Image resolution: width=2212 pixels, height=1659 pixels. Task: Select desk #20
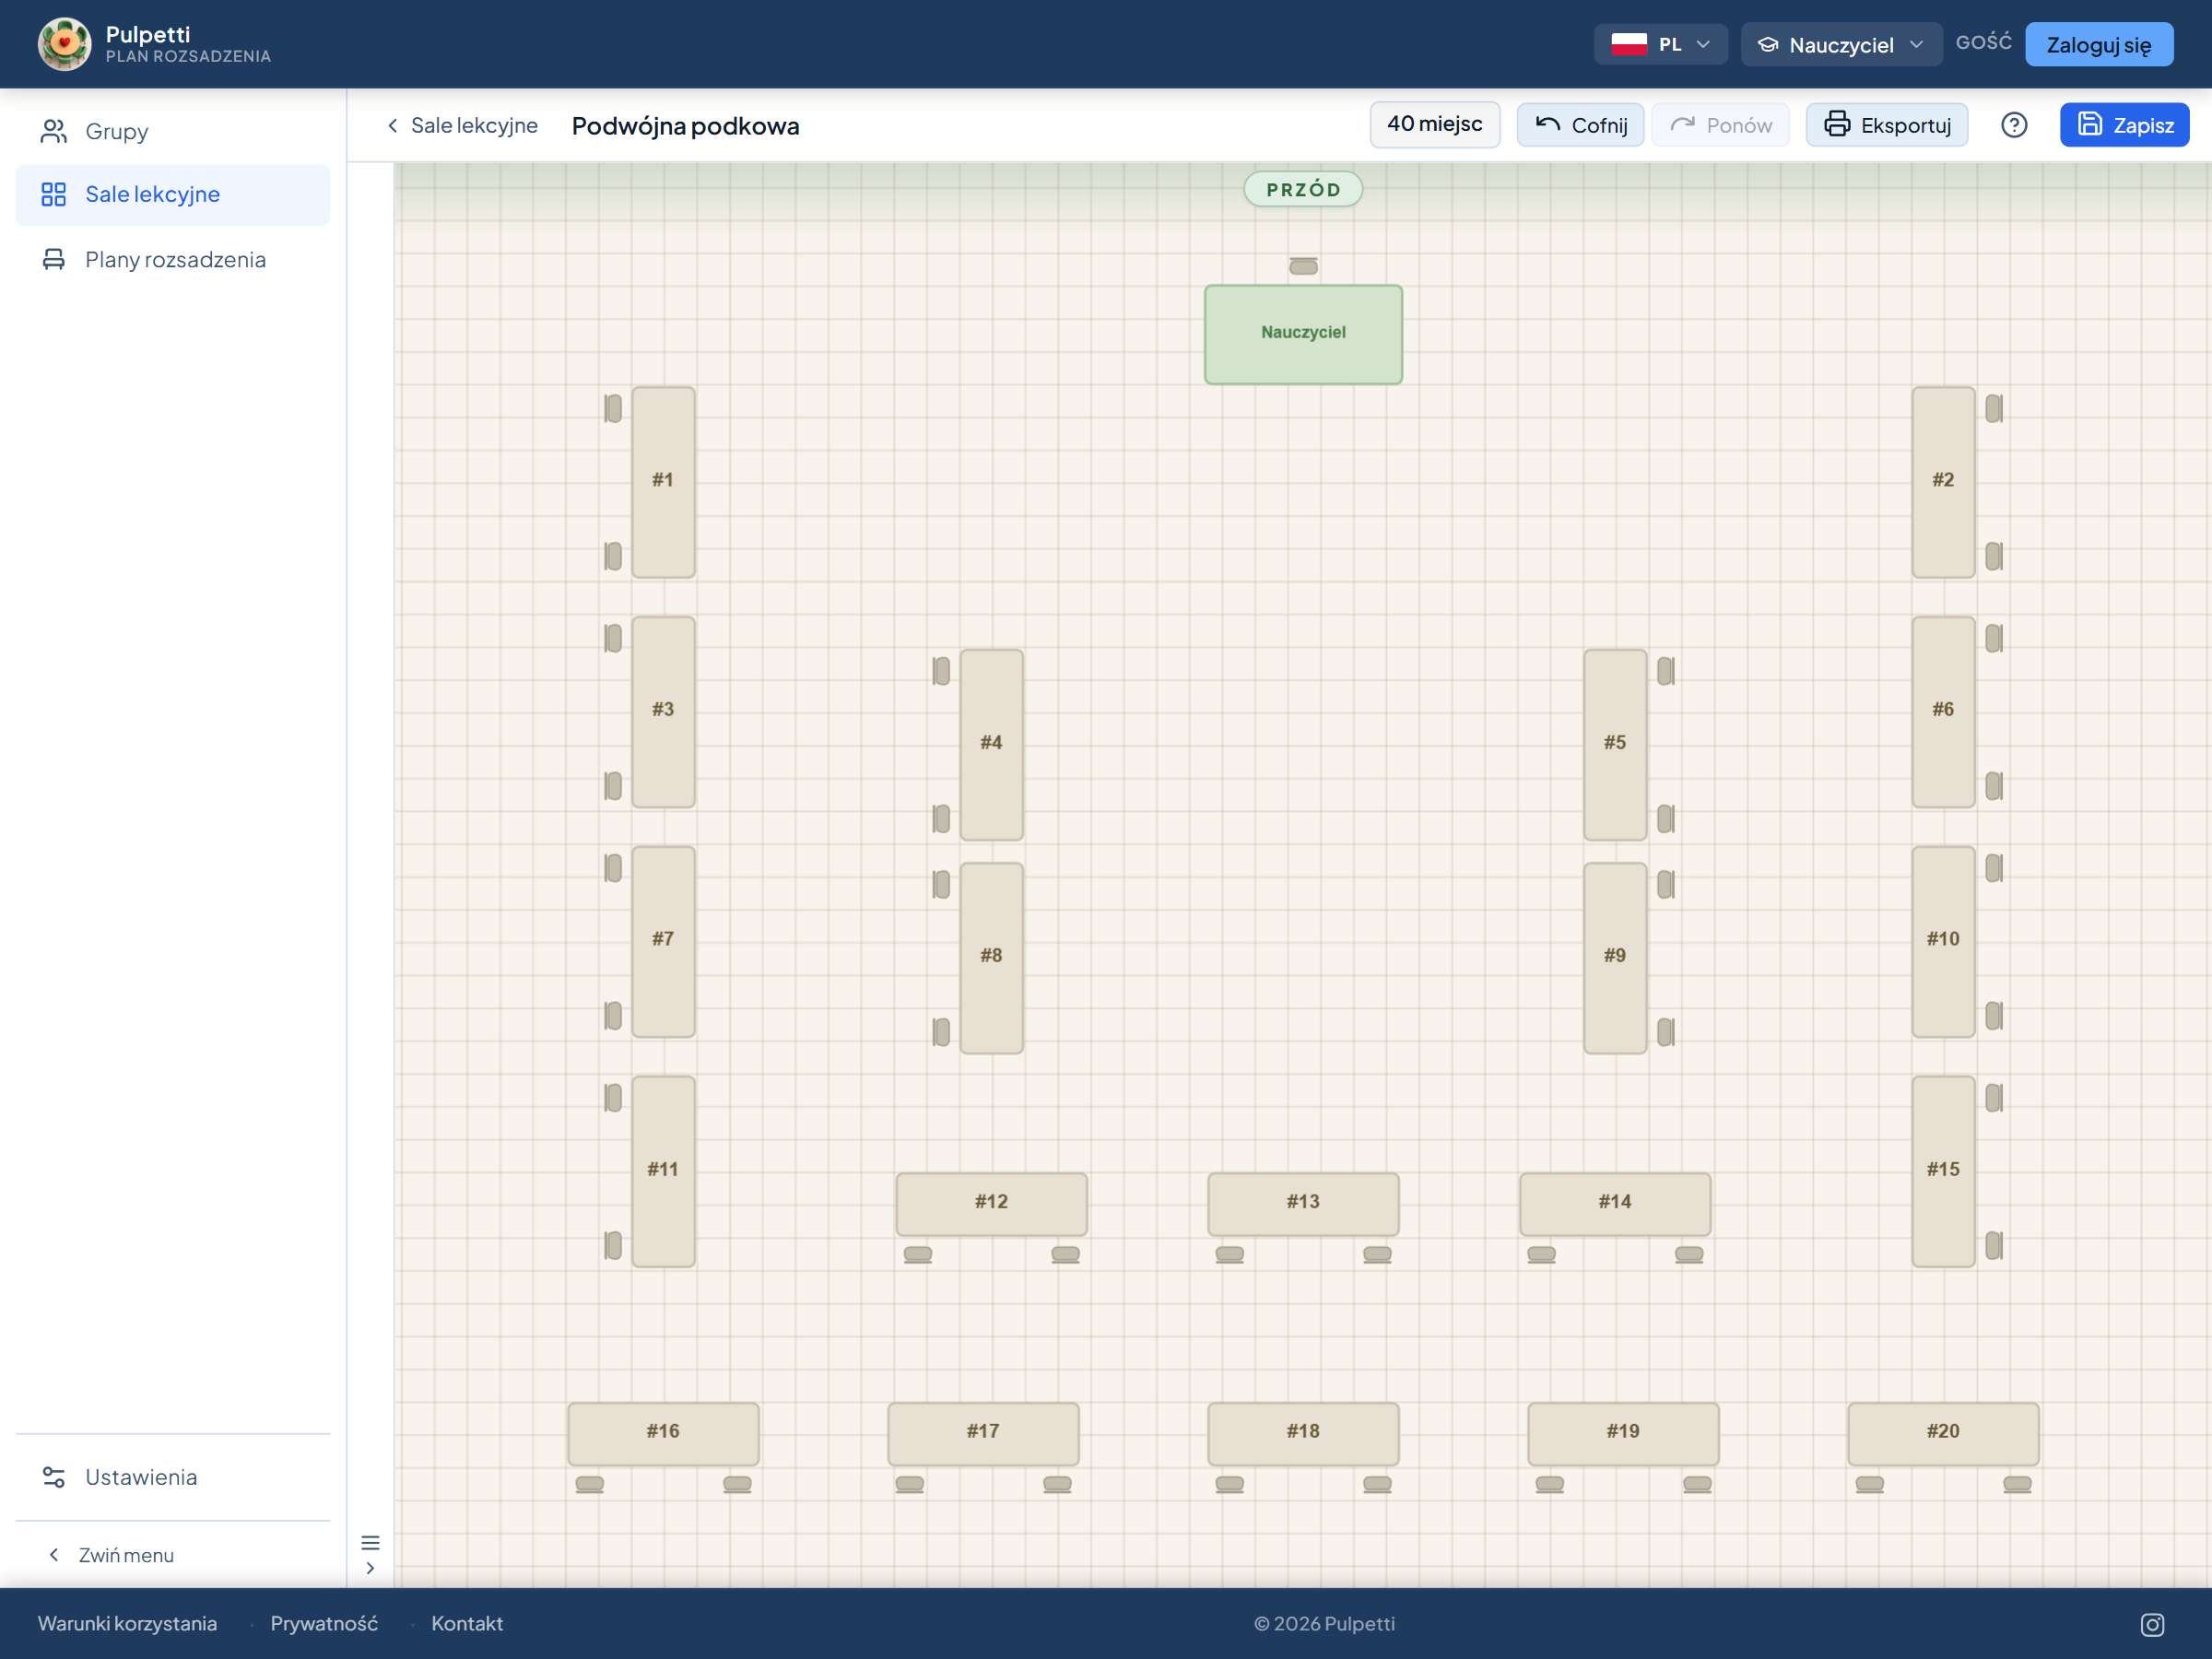pyautogui.click(x=1943, y=1433)
